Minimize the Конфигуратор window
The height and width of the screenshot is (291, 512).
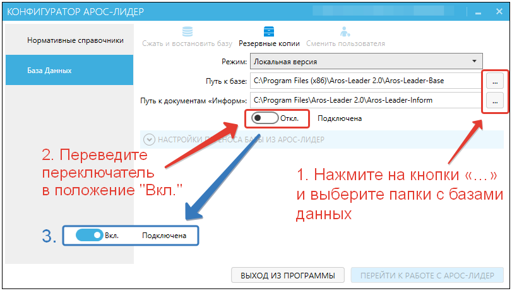click(479, 13)
